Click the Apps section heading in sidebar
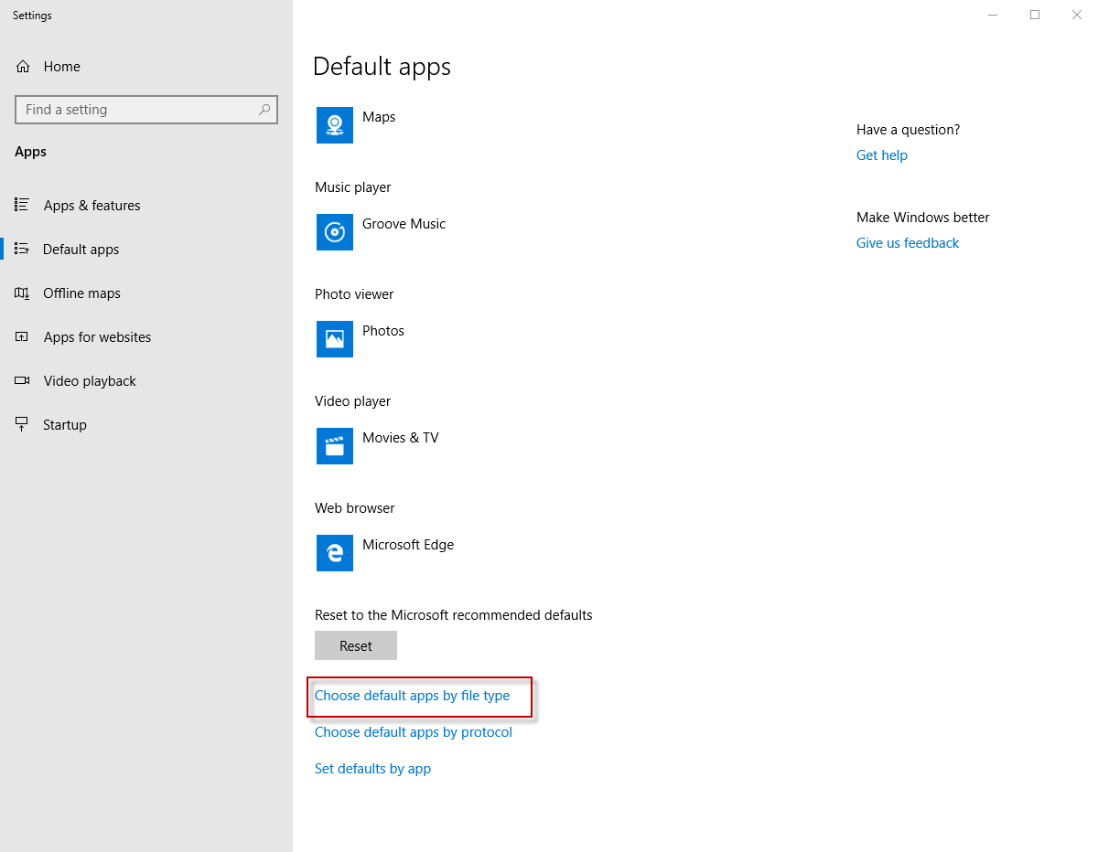 click(30, 152)
